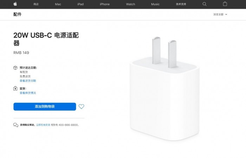Open the Mac menu item
The image size is (246, 158).
point(58,4)
